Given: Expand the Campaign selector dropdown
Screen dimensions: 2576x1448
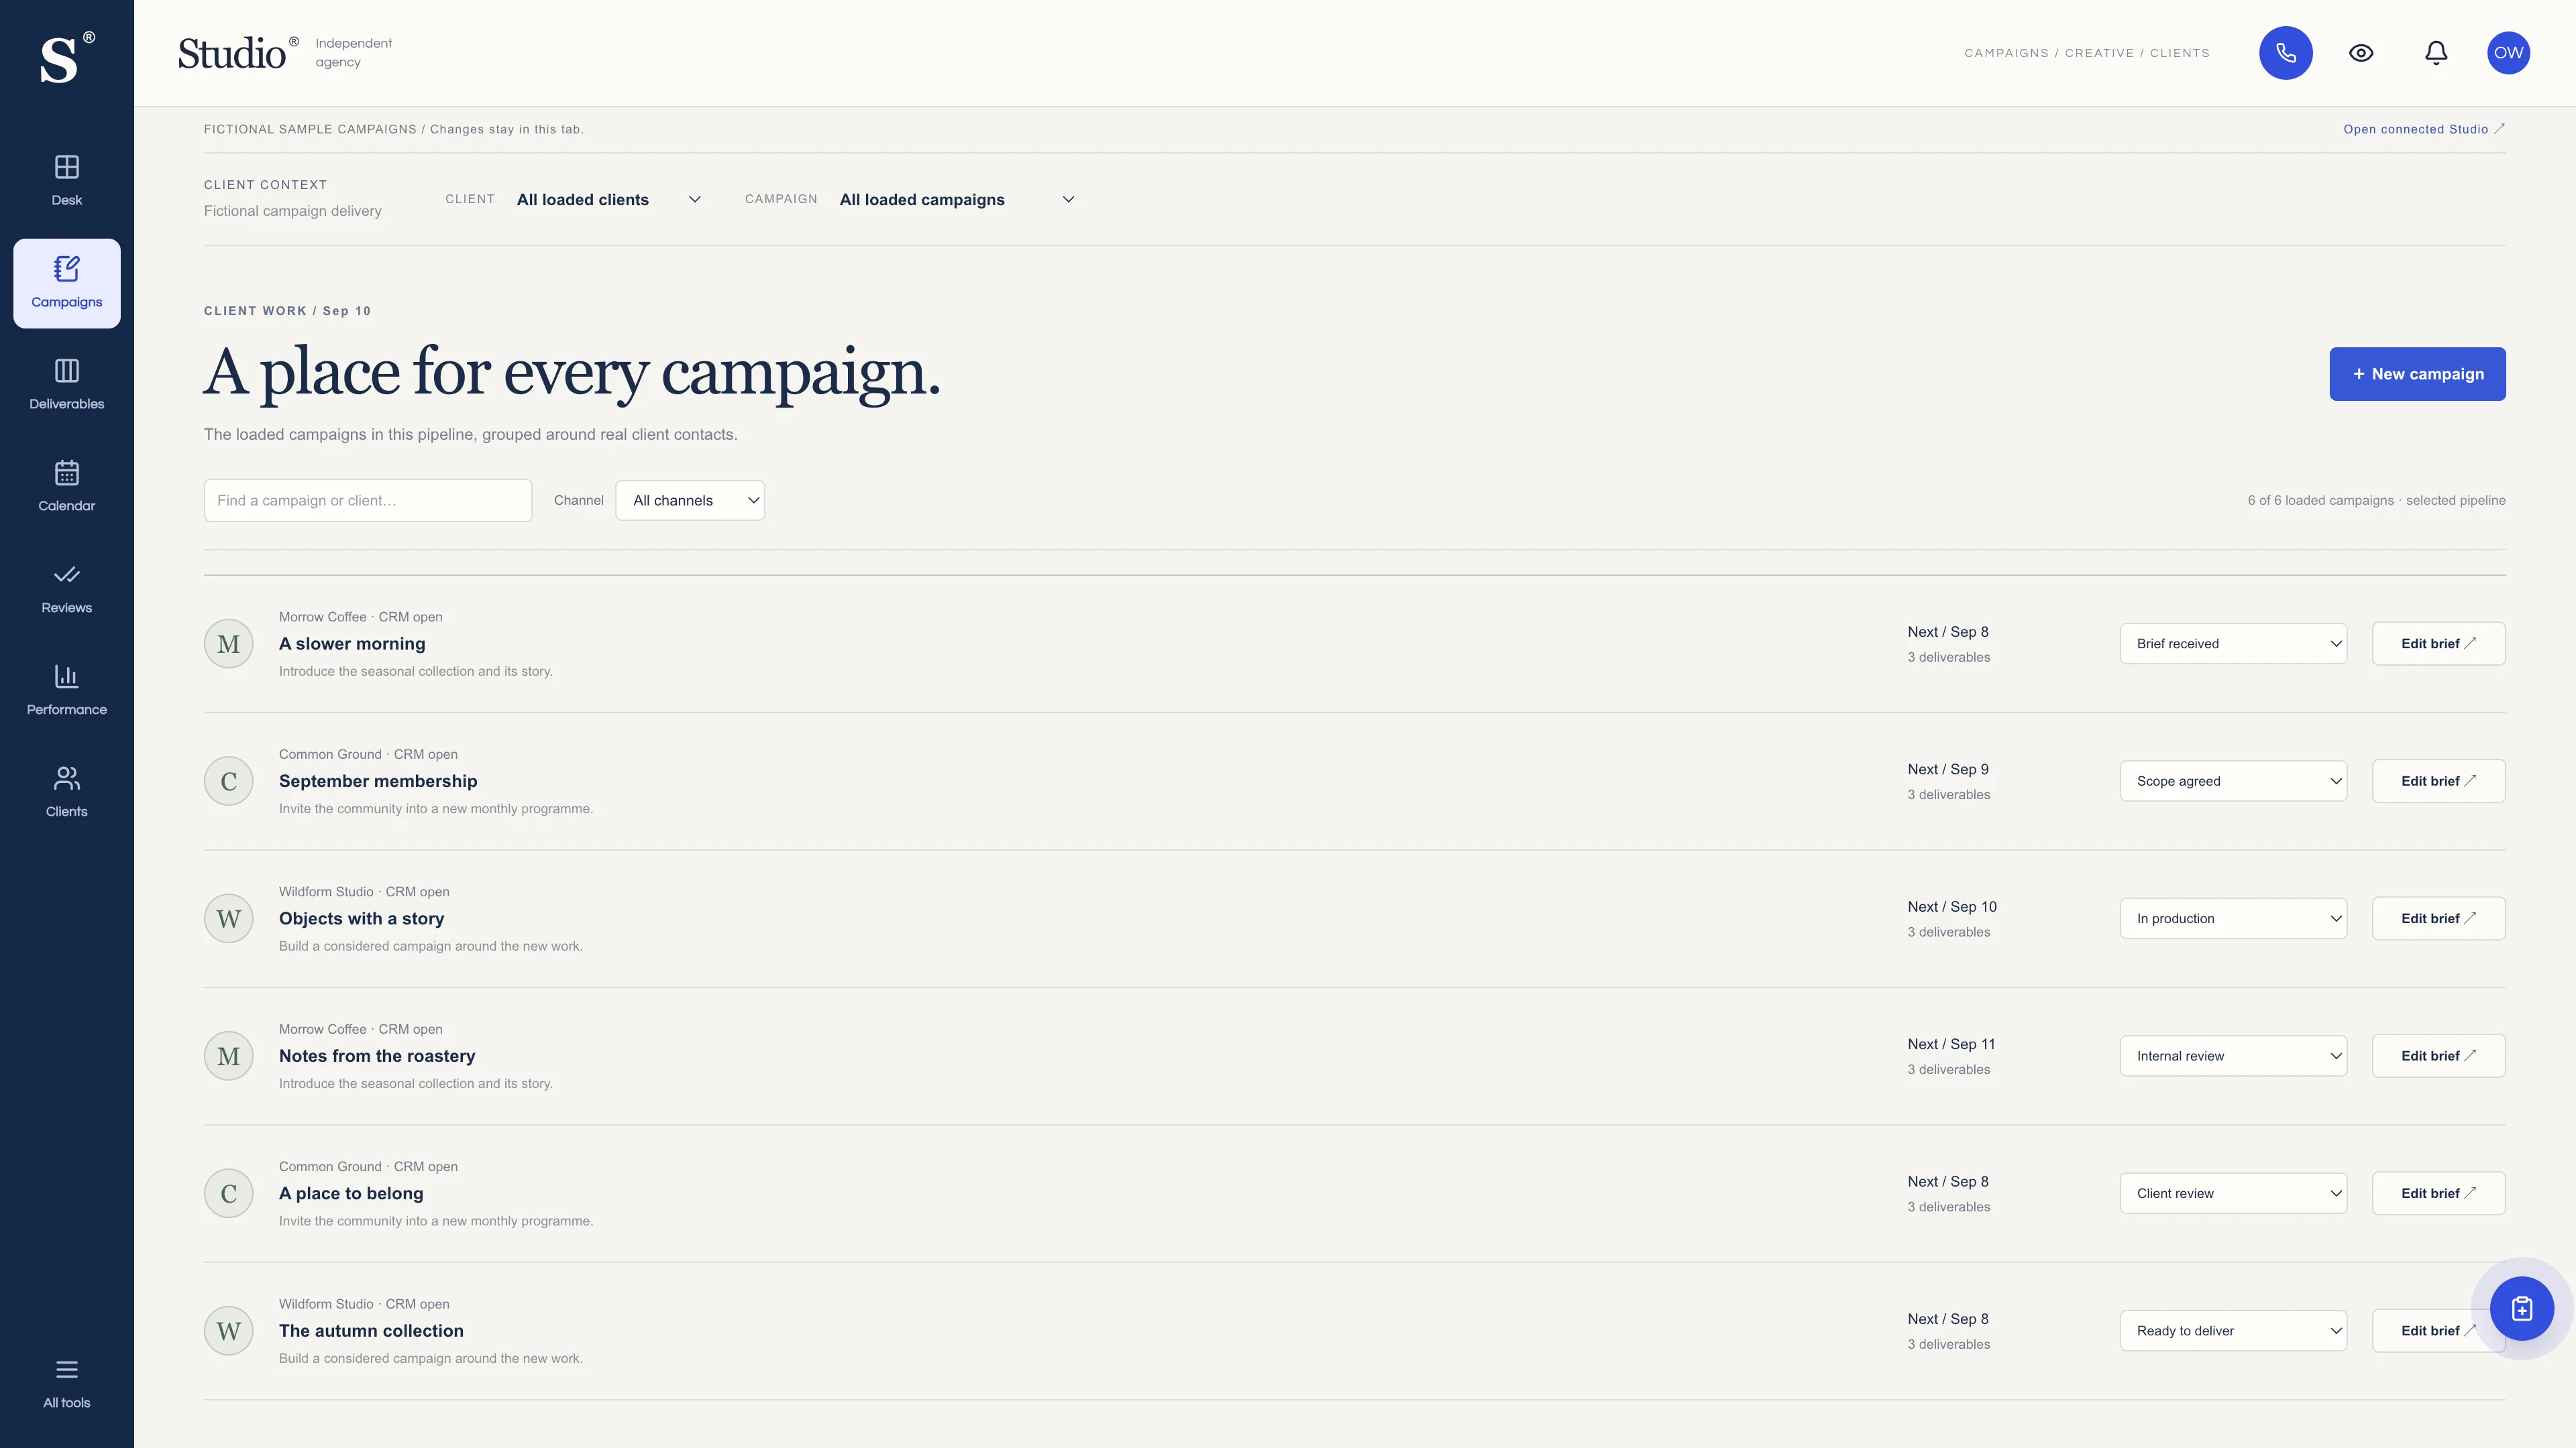Looking at the screenshot, I should click(x=957, y=200).
